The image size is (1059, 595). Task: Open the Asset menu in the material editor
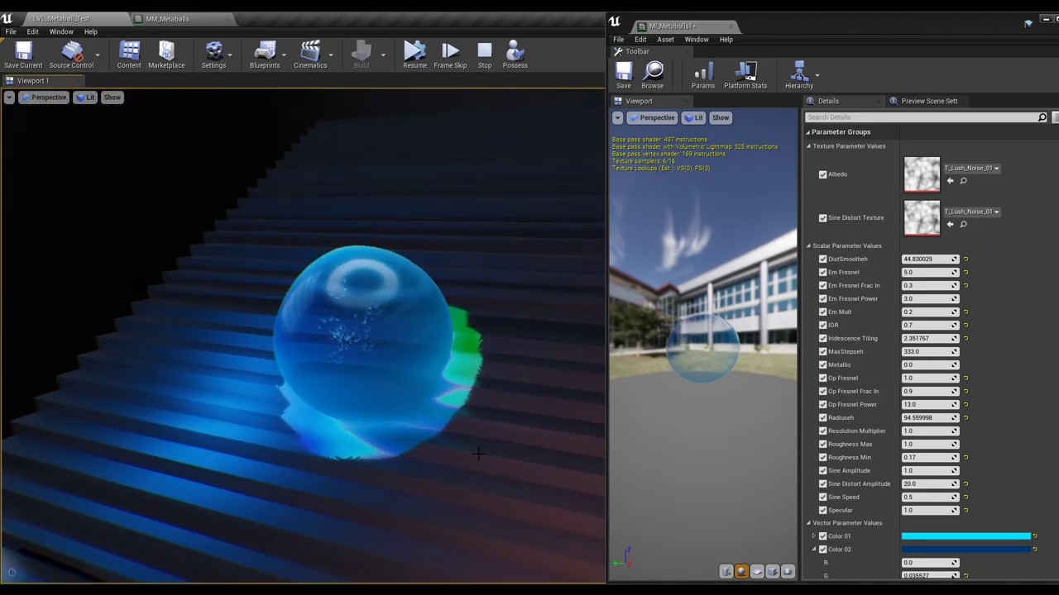click(x=665, y=40)
